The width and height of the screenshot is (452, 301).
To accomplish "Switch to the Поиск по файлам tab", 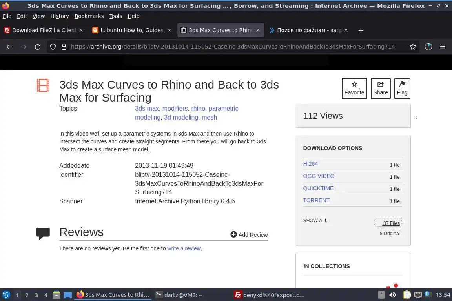I will [309, 30].
